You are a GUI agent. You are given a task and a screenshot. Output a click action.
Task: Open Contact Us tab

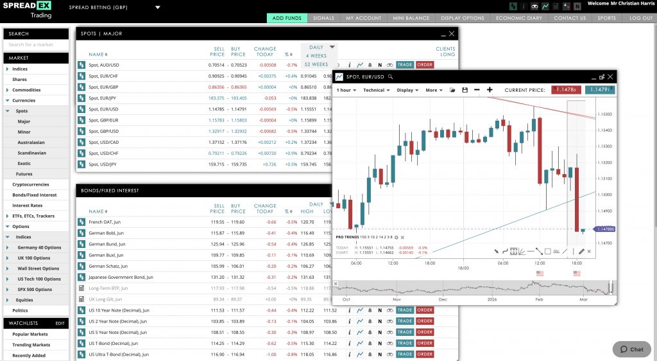pos(570,18)
